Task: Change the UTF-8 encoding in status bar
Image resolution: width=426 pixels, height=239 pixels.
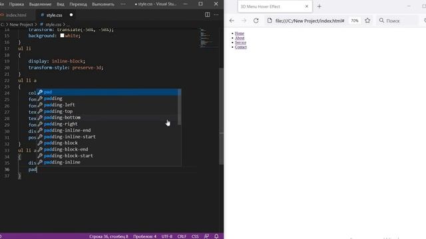Action: pyautogui.click(x=167, y=236)
